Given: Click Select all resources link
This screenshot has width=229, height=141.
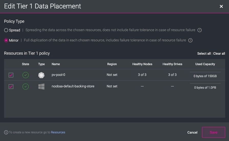Looking at the screenshot, I should click(x=204, y=53).
